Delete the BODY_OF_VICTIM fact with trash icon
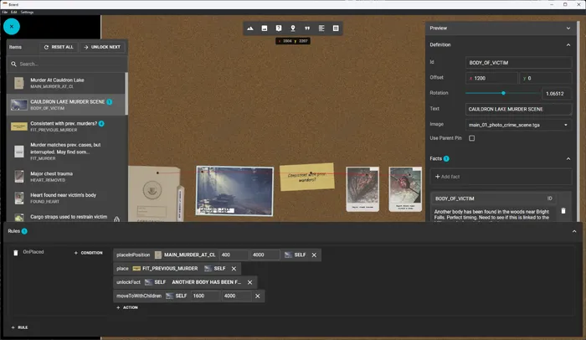Image resolution: width=586 pixels, height=340 pixels. (563, 211)
